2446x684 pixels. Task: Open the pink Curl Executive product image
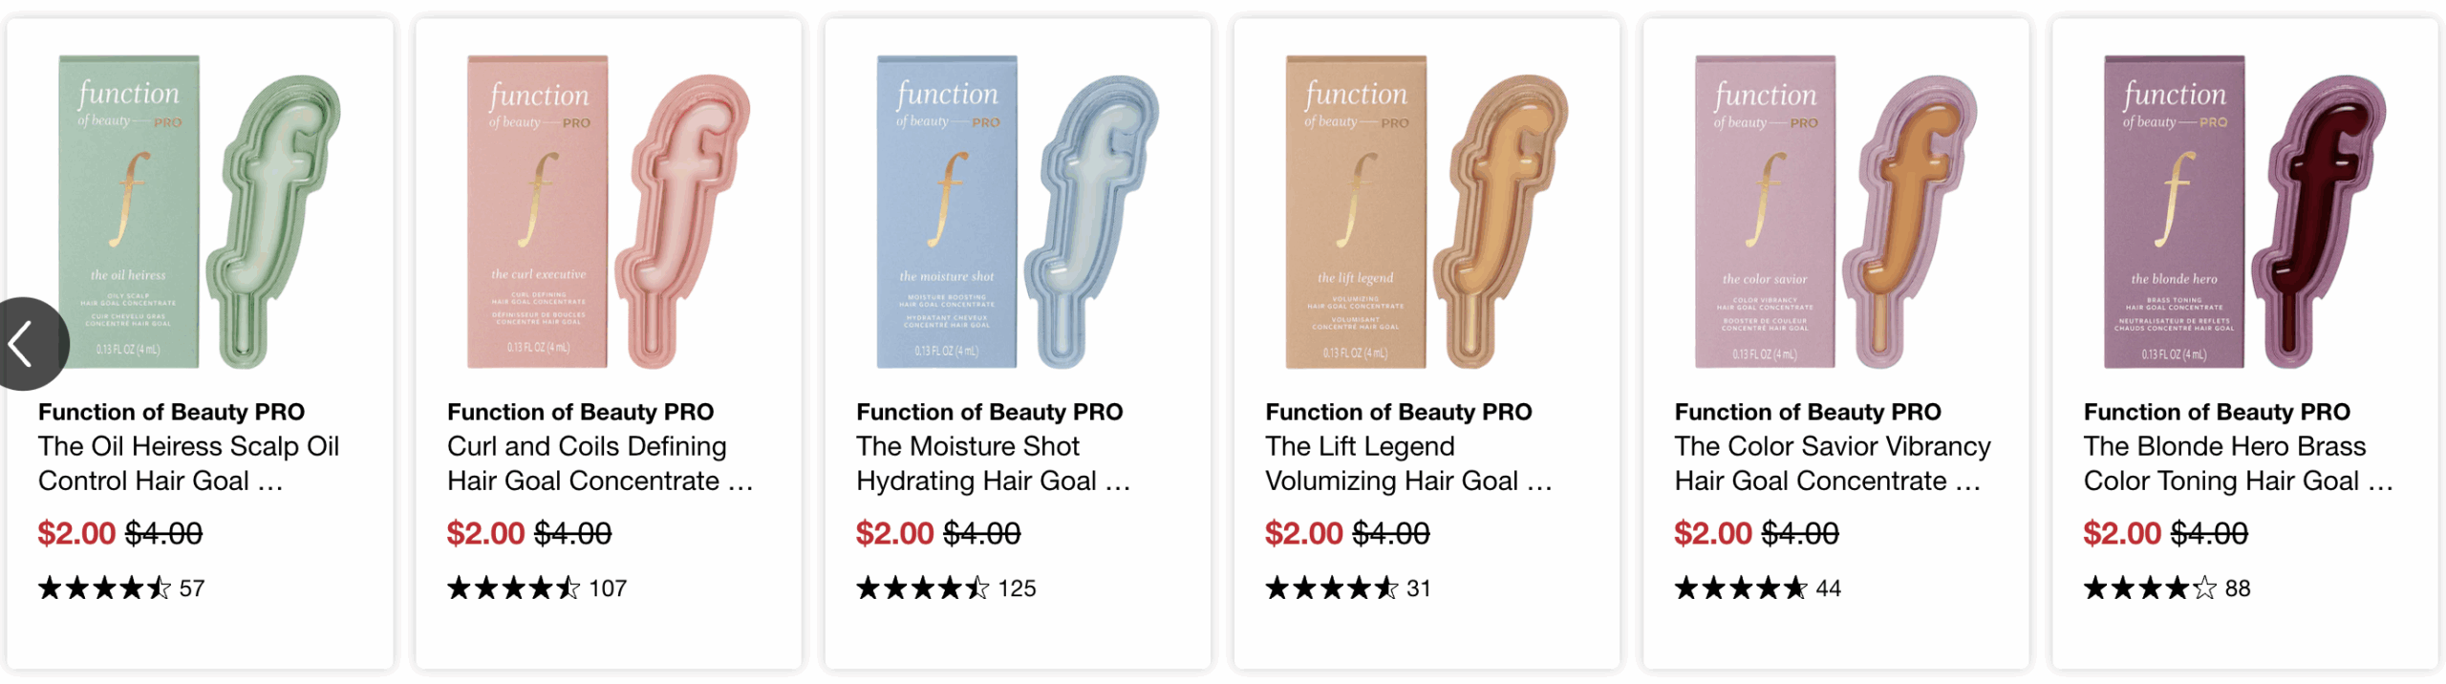point(608,211)
